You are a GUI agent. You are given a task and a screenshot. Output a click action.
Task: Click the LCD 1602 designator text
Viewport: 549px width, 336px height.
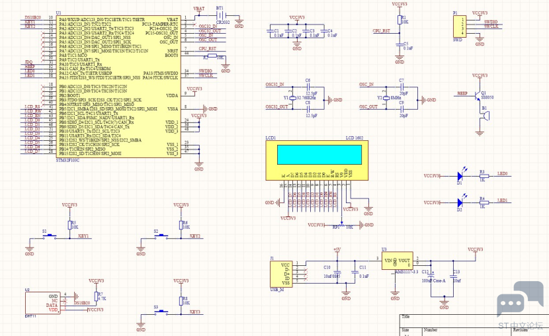(355, 138)
